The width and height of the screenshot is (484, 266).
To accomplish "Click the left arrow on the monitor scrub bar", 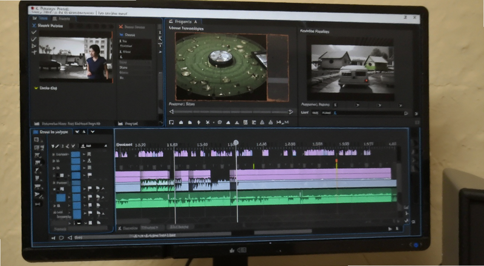I will (x=172, y=112).
